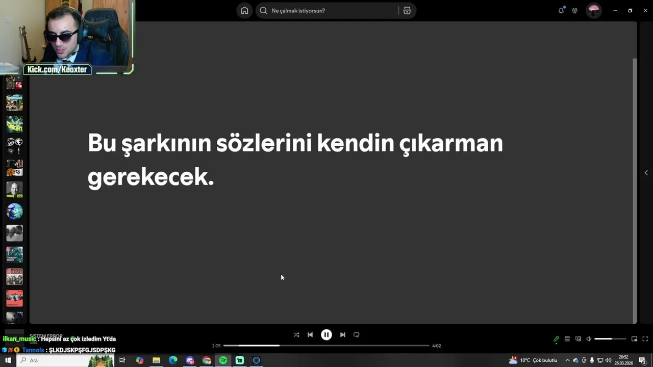This screenshot has width=653, height=367.
Task: Open the weather widget '10°C Çok bulutlu'
Action: 533,360
